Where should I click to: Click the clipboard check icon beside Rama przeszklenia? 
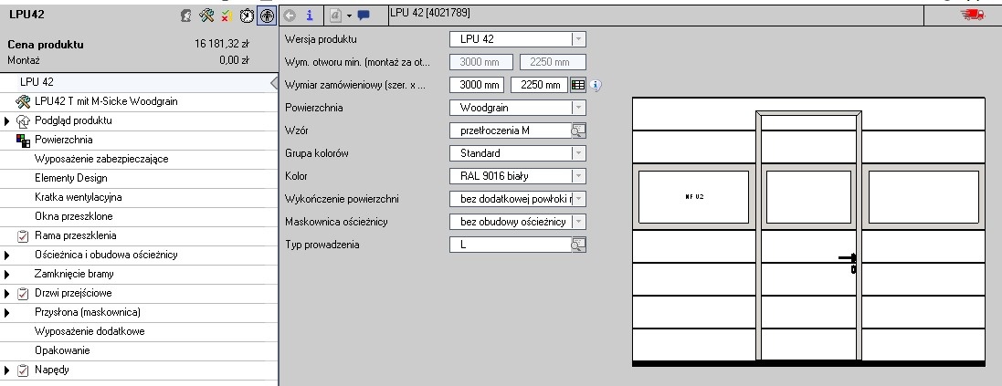pyautogui.click(x=23, y=236)
